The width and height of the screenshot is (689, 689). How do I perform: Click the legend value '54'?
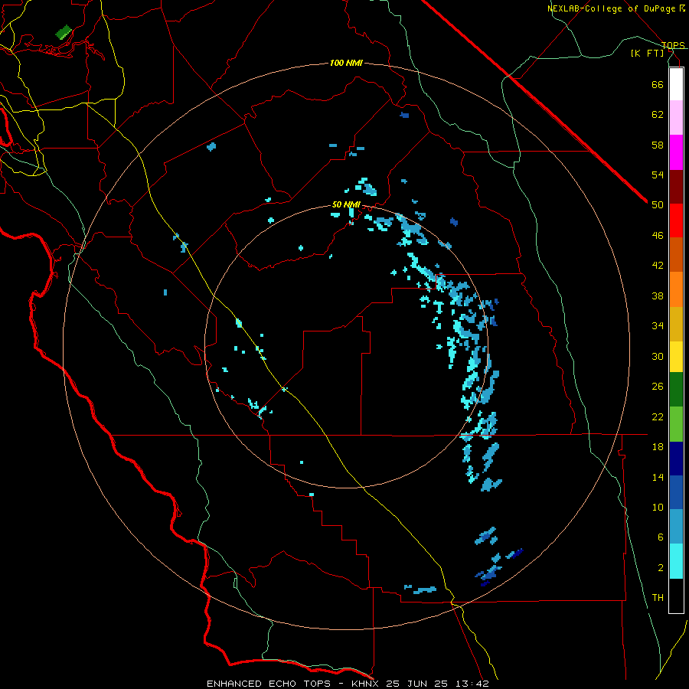click(x=658, y=175)
